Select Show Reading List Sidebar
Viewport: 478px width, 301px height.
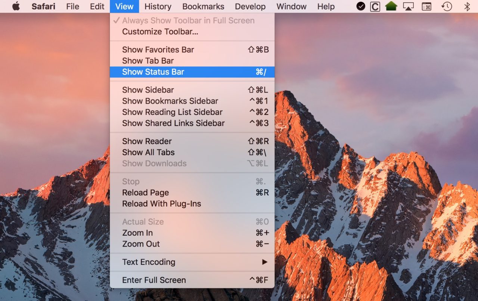point(192,112)
